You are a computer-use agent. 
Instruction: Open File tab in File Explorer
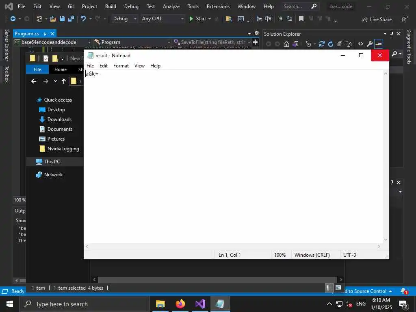tap(37, 69)
